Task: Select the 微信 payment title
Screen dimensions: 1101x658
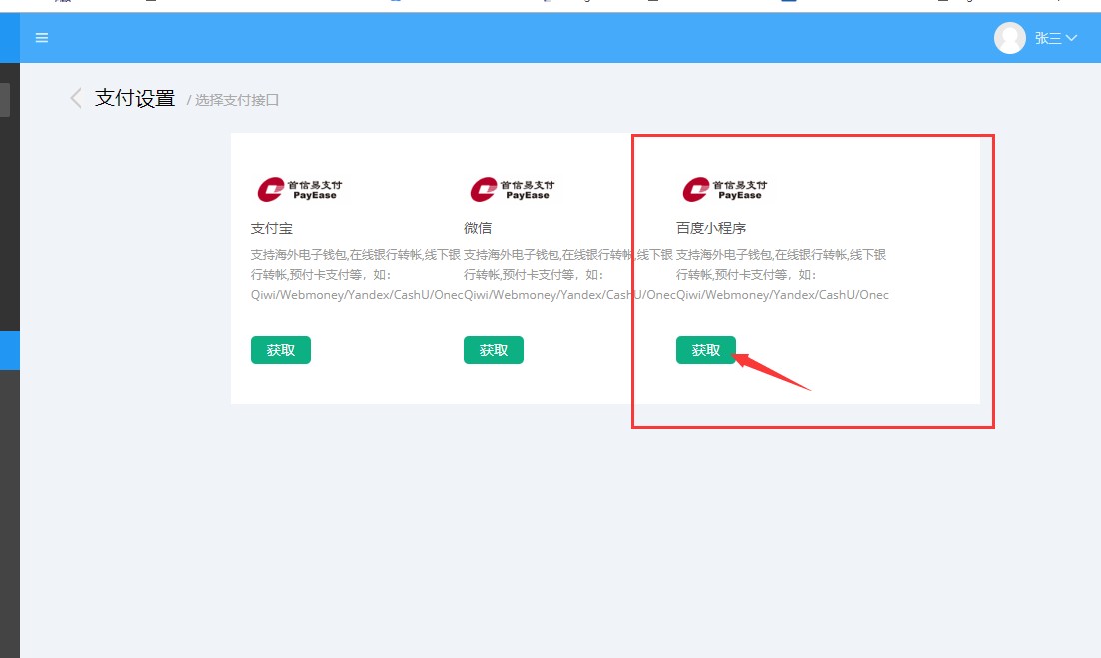Action: [x=478, y=228]
